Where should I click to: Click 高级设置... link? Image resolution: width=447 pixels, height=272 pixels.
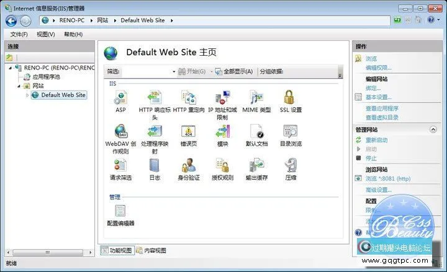[379, 190]
